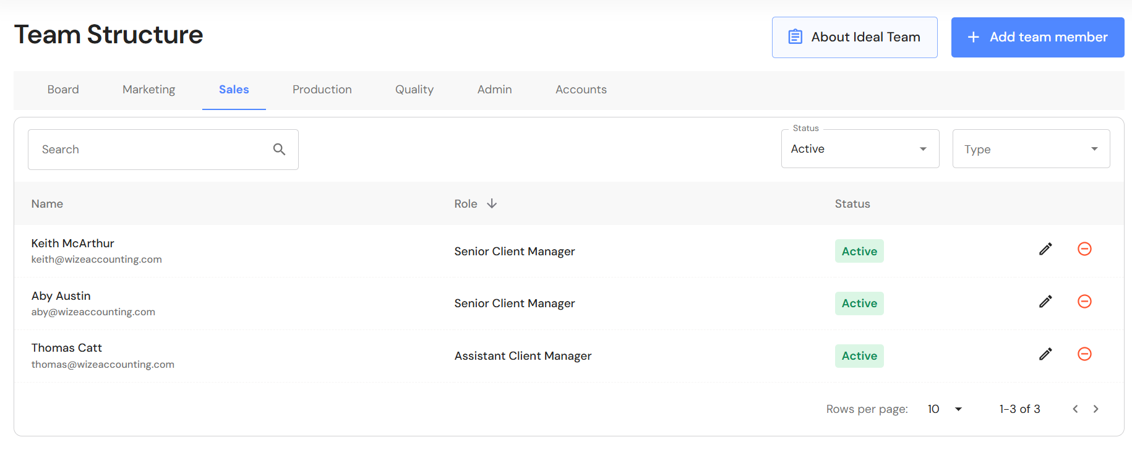
Task: Open the Production tab
Action: tap(322, 90)
